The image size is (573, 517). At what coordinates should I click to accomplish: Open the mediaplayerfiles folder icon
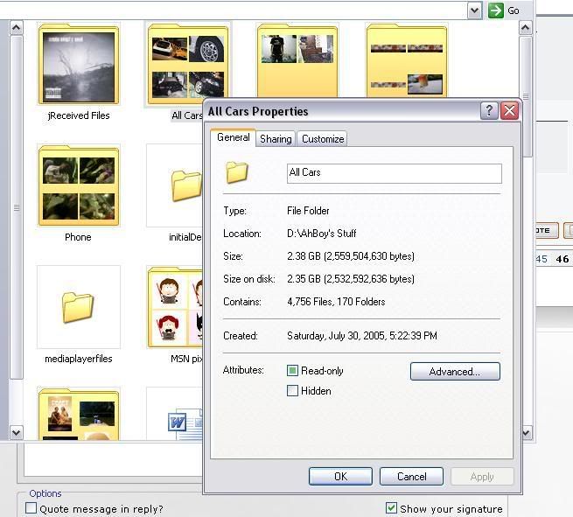78,307
